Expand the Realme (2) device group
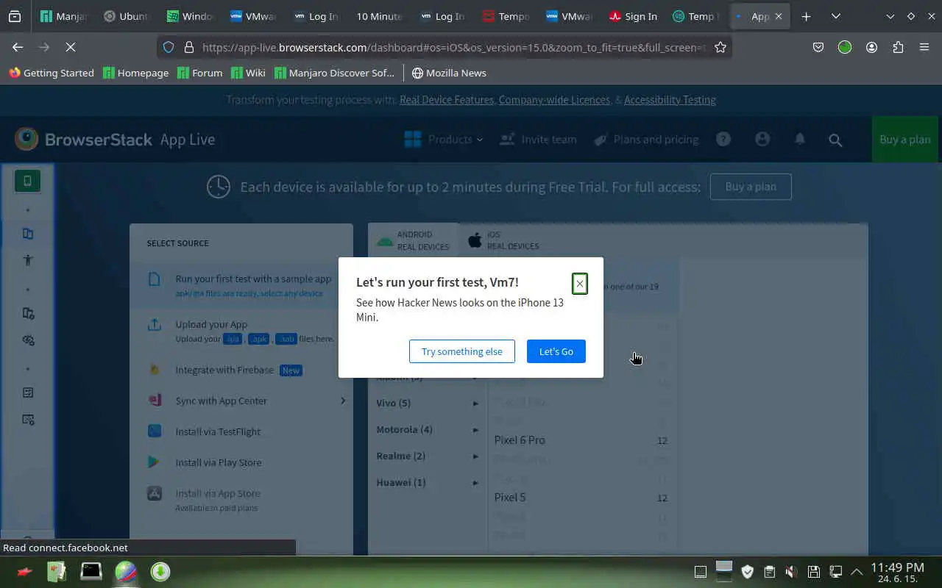This screenshot has height=588, width=942. tap(428, 456)
